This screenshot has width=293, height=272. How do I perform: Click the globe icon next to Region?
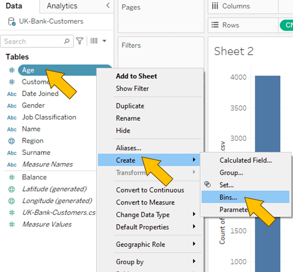click(x=12, y=141)
